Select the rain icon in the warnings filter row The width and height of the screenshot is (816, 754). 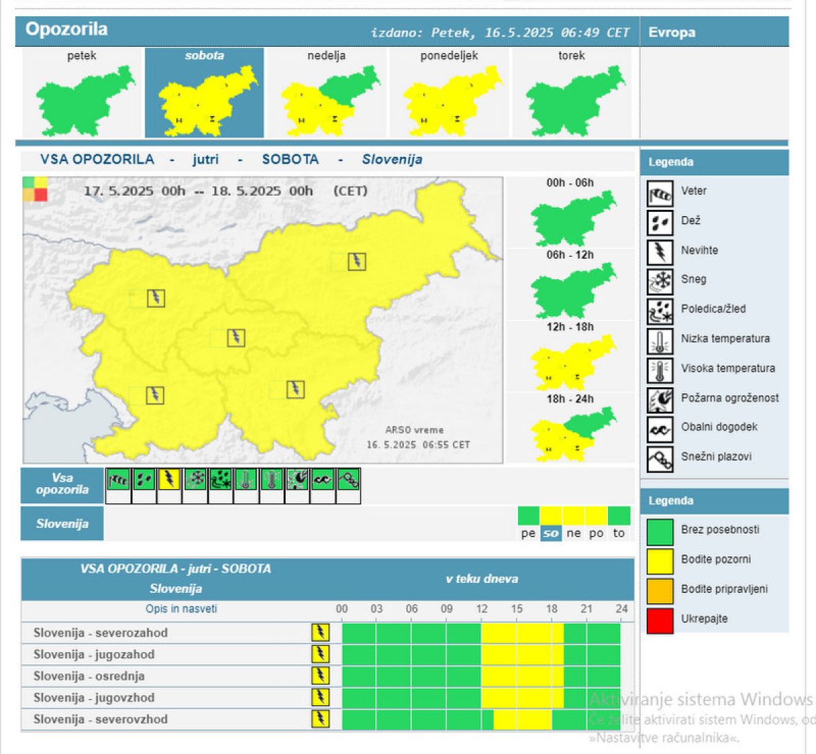(x=143, y=480)
